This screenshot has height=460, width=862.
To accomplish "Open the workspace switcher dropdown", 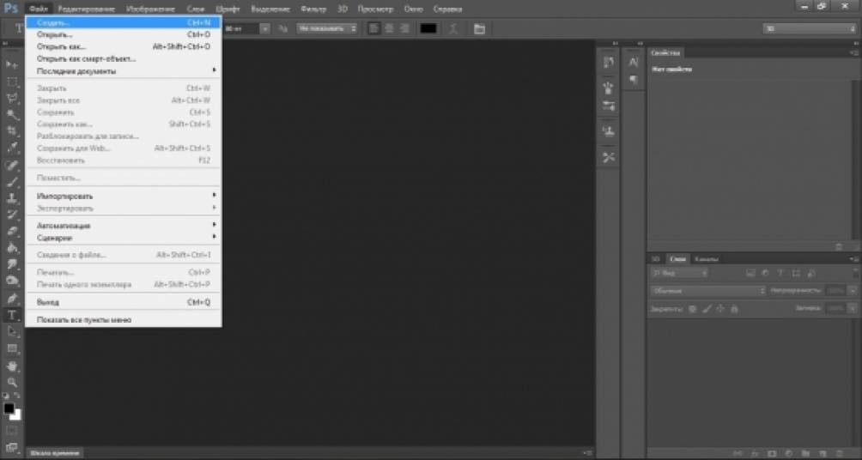I will (x=809, y=28).
